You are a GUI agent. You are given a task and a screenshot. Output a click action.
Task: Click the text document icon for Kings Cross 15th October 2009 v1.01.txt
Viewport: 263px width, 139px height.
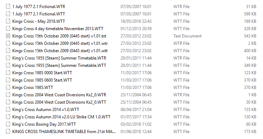click(x=8, y=36)
